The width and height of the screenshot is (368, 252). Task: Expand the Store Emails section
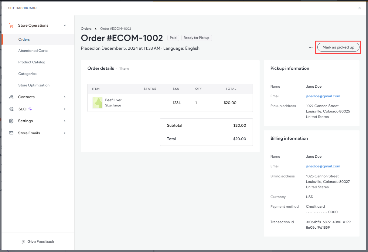[65, 133]
